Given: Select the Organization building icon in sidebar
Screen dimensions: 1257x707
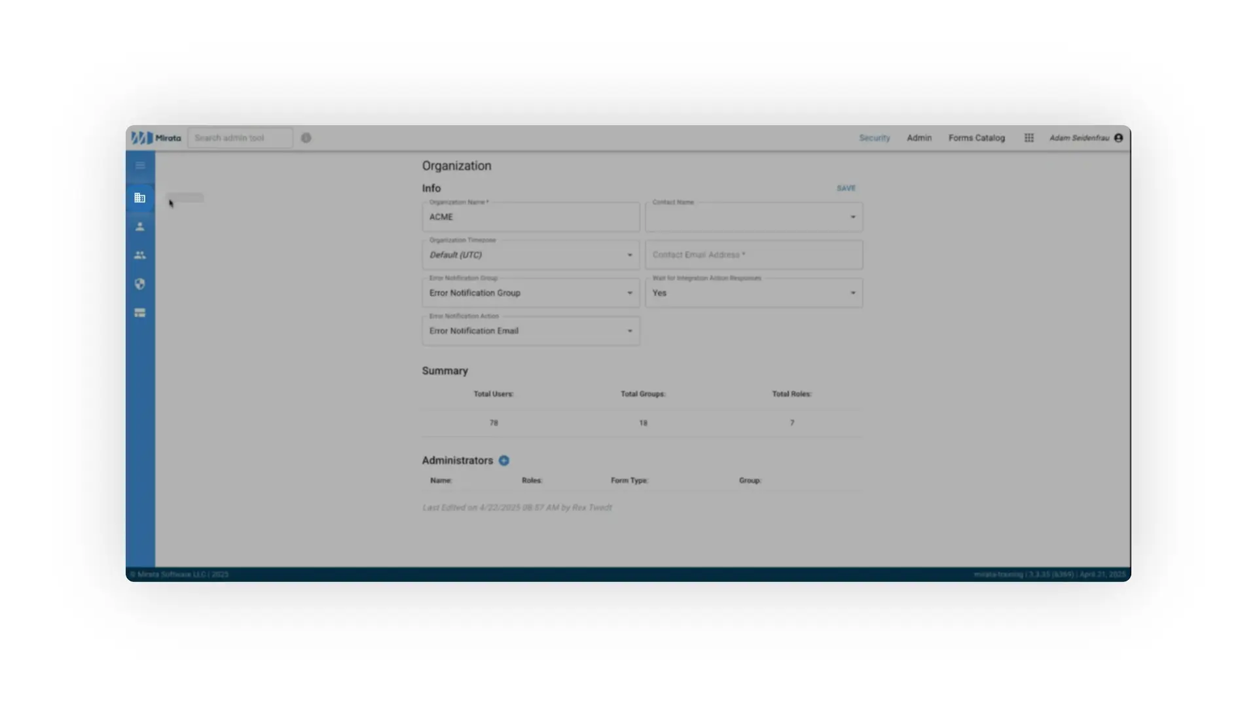Looking at the screenshot, I should click(x=139, y=198).
